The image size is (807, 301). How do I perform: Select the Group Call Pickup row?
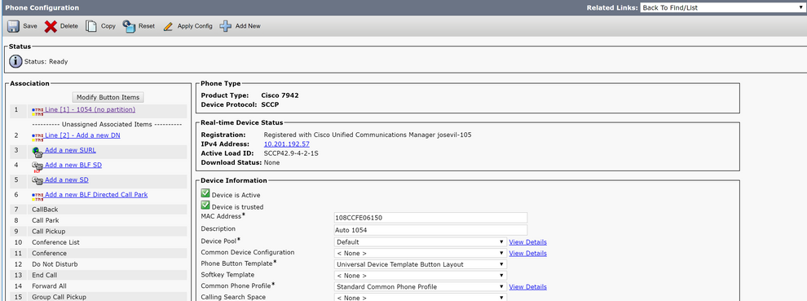(x=98, y=297)
